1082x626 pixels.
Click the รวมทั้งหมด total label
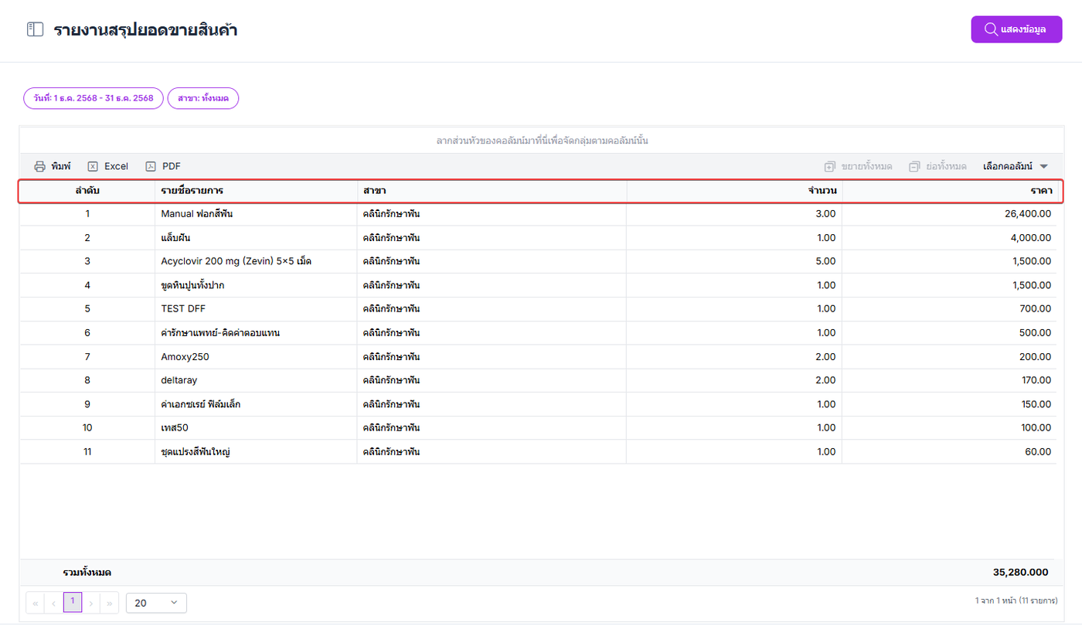click(x=87, y=573)
